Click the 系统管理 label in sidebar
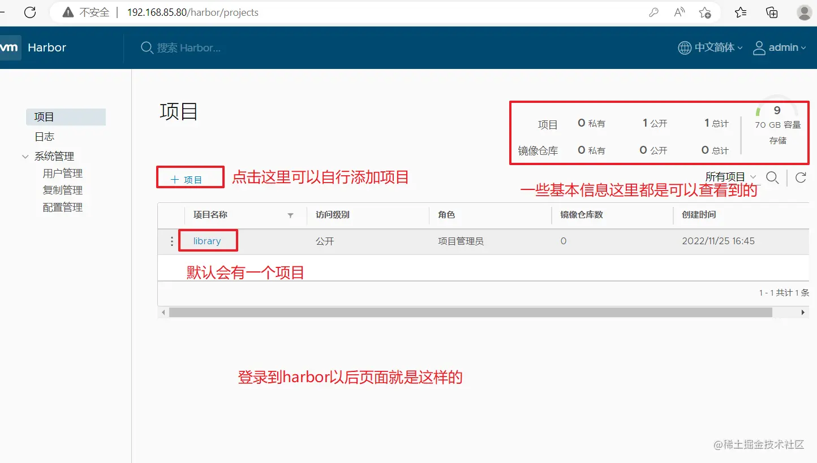Viewport: 817px width, 463px height. tap(54, 157)
